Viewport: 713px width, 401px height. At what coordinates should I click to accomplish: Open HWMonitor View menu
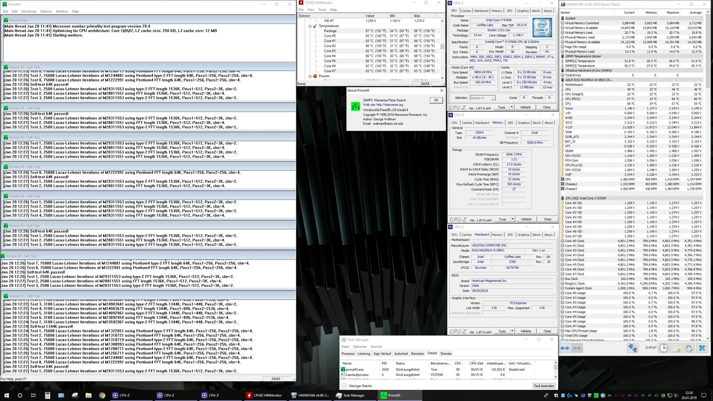tap(311, 10)
